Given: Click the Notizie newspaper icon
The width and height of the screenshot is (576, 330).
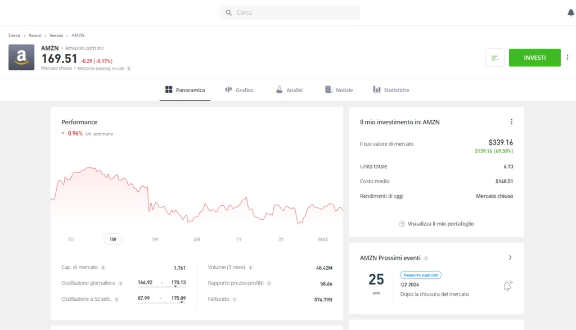Looking at the screenshot, I should pyautogui.click(x=328, y=89).
